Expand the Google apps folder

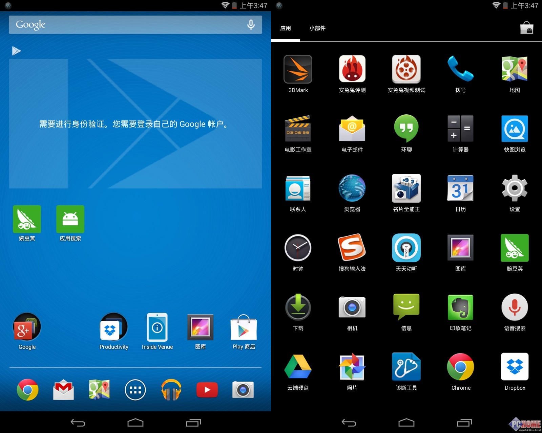tap(27, 327)
